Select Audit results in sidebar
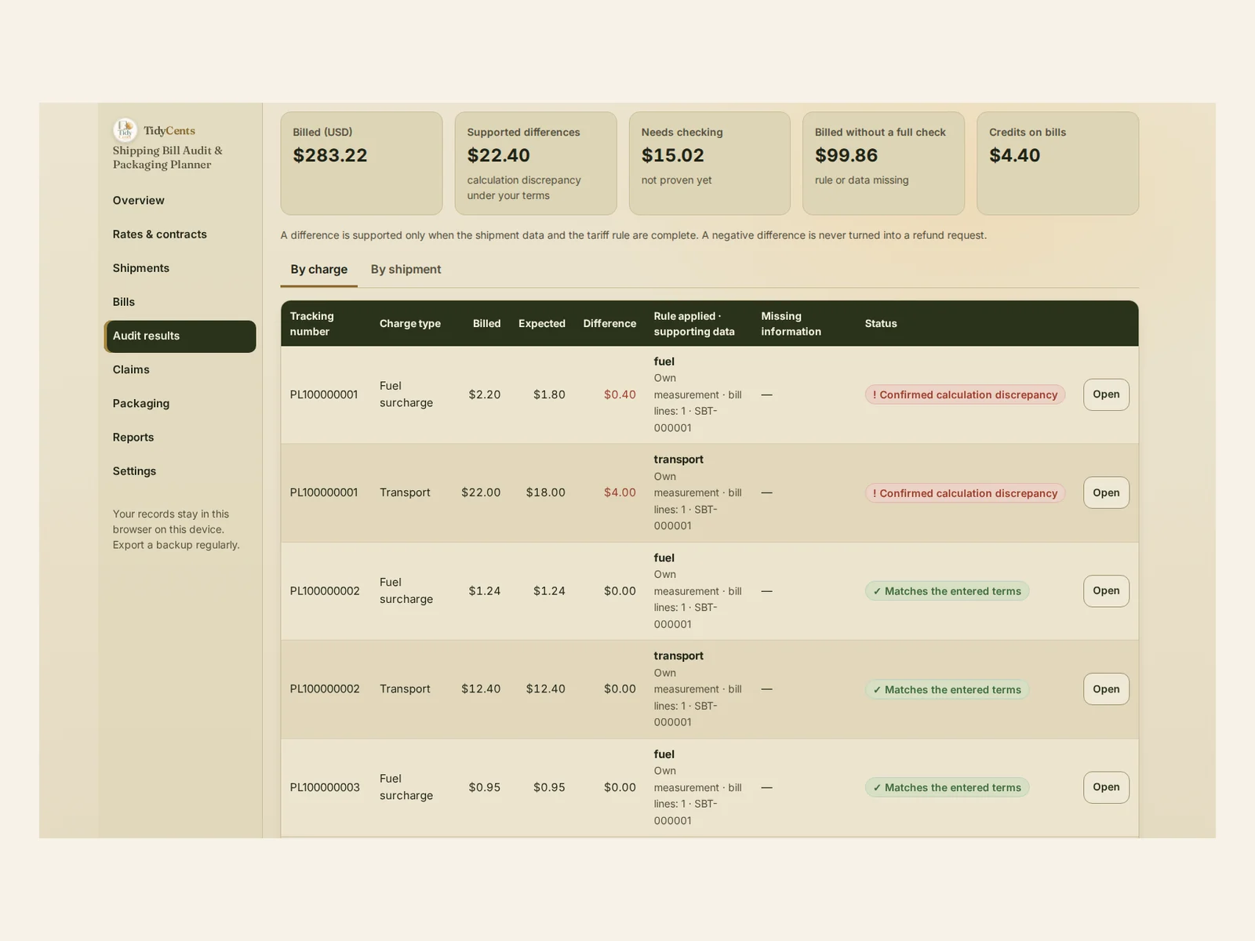1255x941 pixels. pos(180,336)
